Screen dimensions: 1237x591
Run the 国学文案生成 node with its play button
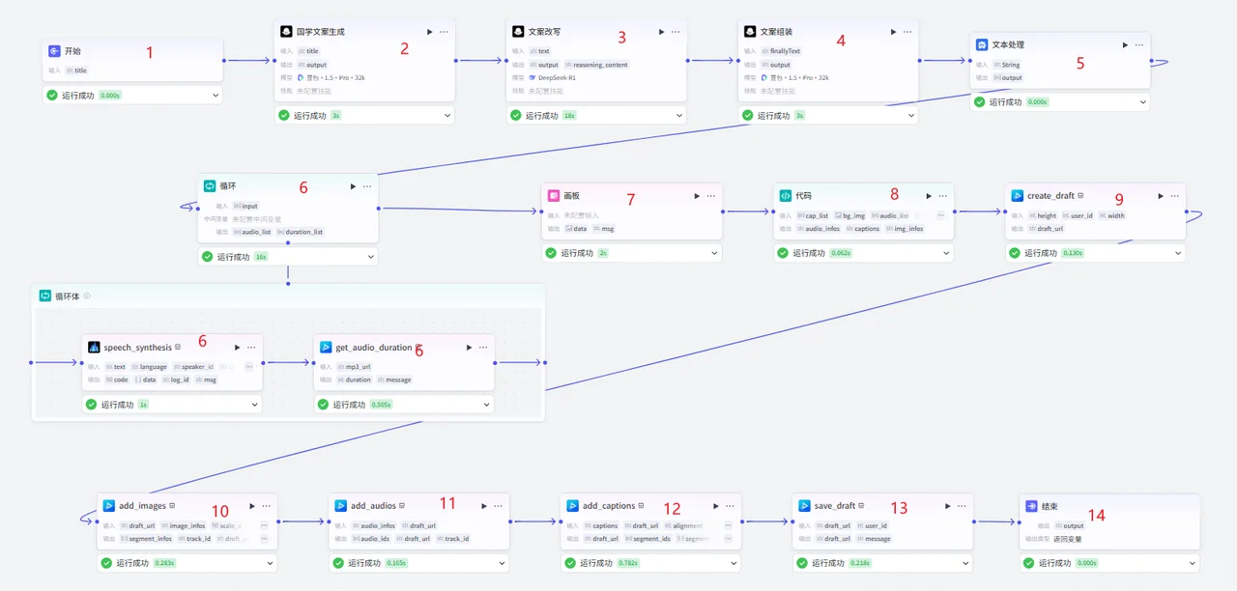(x=430, y=32)
